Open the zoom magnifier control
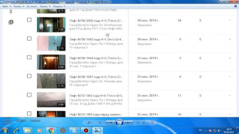 [x=90, y=122]
